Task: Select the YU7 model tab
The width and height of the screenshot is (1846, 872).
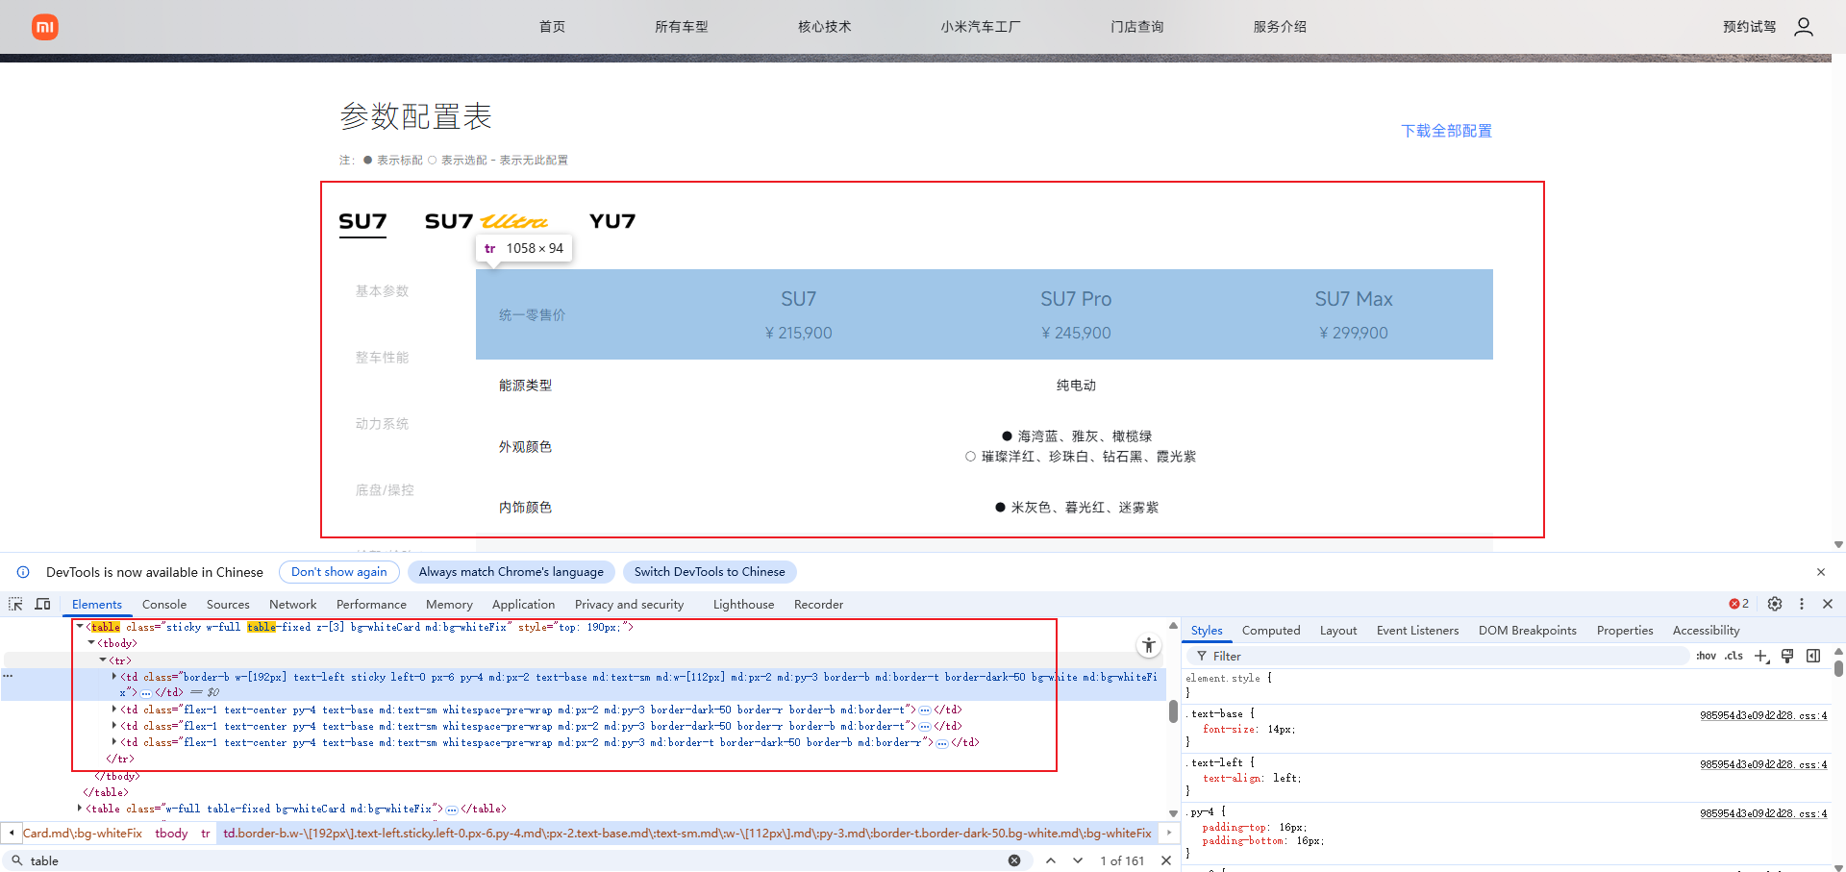Action: click(612, 221)
